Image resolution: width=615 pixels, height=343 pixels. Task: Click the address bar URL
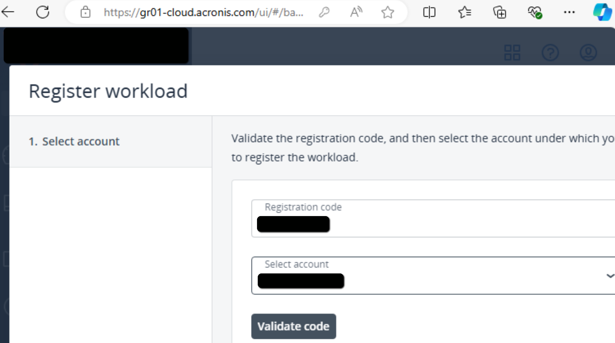point(203,13)
